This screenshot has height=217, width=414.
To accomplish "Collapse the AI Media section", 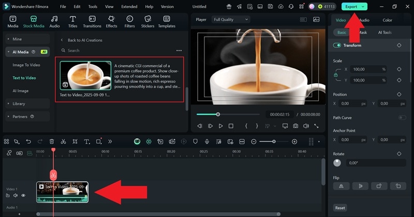I will pyautogui.click(x=27, y=52).
